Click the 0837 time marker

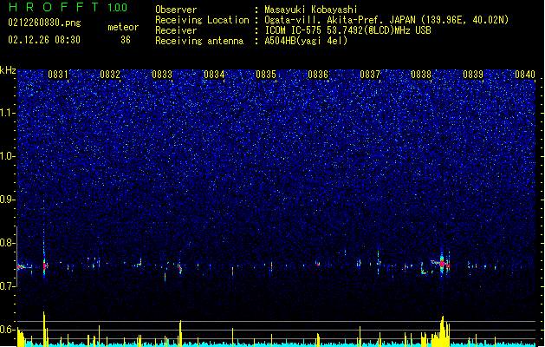click(370, 75)
